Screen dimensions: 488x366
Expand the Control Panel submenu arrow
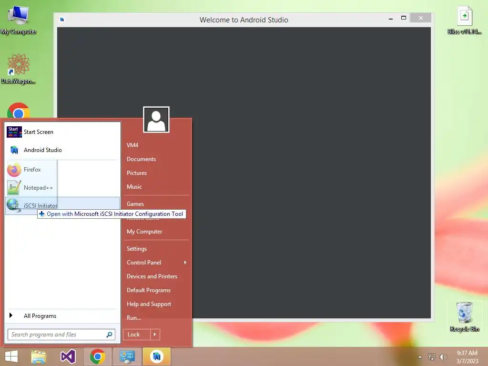(x=185, y=263)
